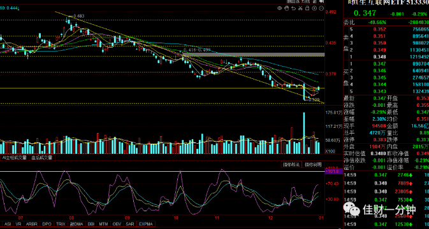
Task: Click the AI立桩成交量 tab
Action: [x=15, y=158]
